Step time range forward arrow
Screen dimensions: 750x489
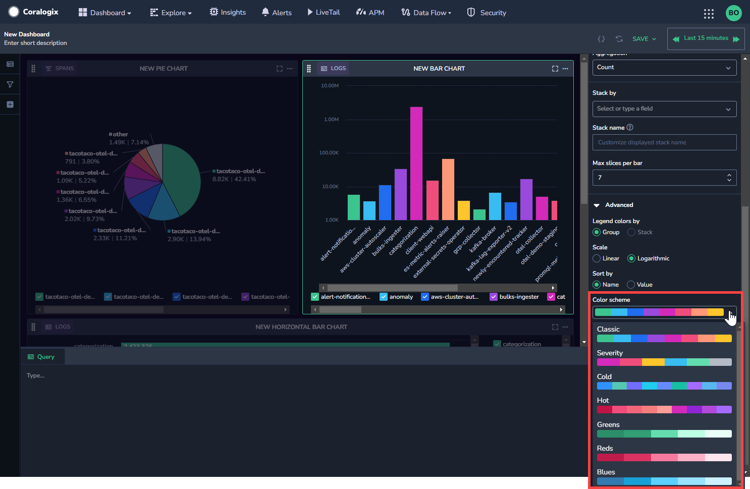click(x=736, y=39)
